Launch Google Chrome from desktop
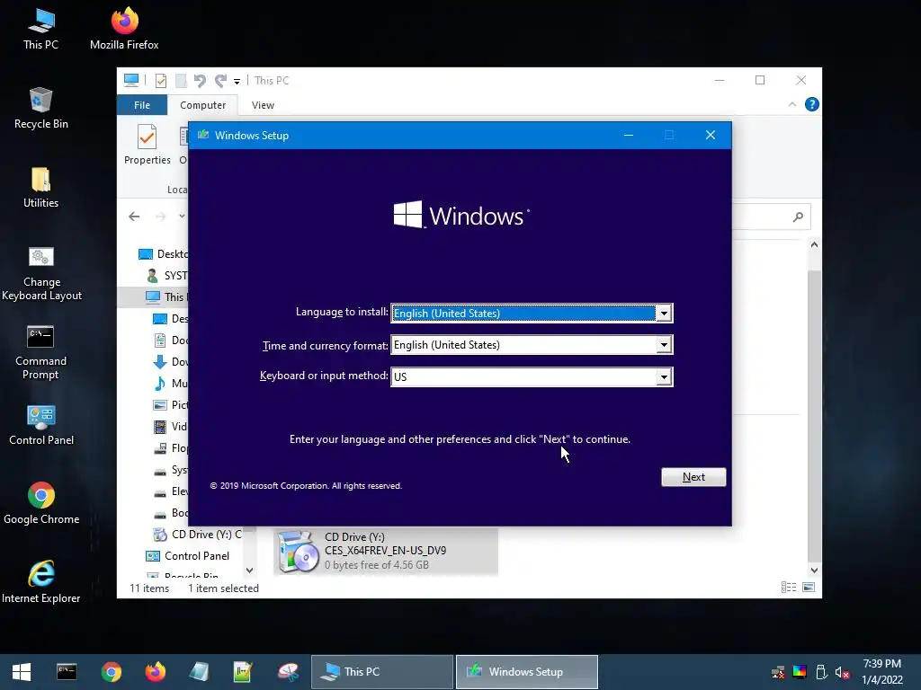 (x=41, y=504)
